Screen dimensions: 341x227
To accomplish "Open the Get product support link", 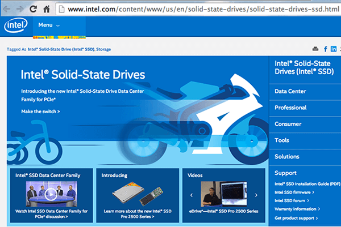I will (x=296, y=218).
